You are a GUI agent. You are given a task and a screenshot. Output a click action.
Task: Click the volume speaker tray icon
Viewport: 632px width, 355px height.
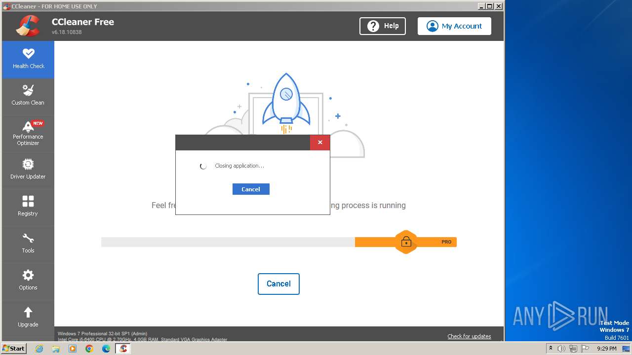click(x=561, y=349)
